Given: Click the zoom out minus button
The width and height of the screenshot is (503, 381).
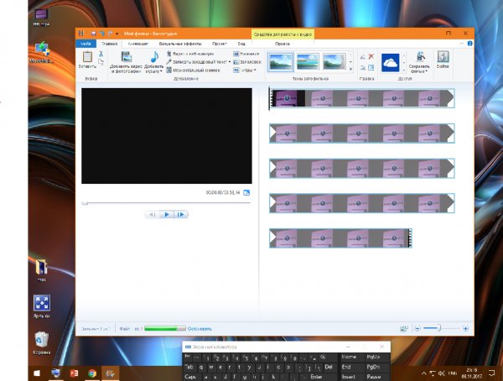Looking at the screenshot, I should tap(417, 328).
